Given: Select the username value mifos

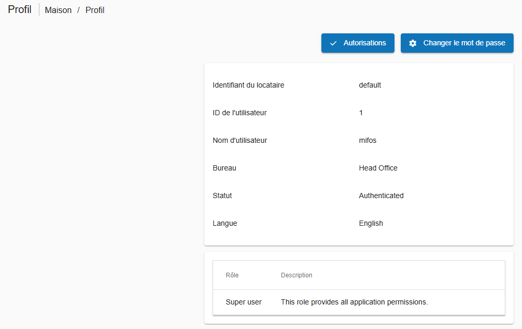Looking at the screenshot, I should [x=367, y=140].
